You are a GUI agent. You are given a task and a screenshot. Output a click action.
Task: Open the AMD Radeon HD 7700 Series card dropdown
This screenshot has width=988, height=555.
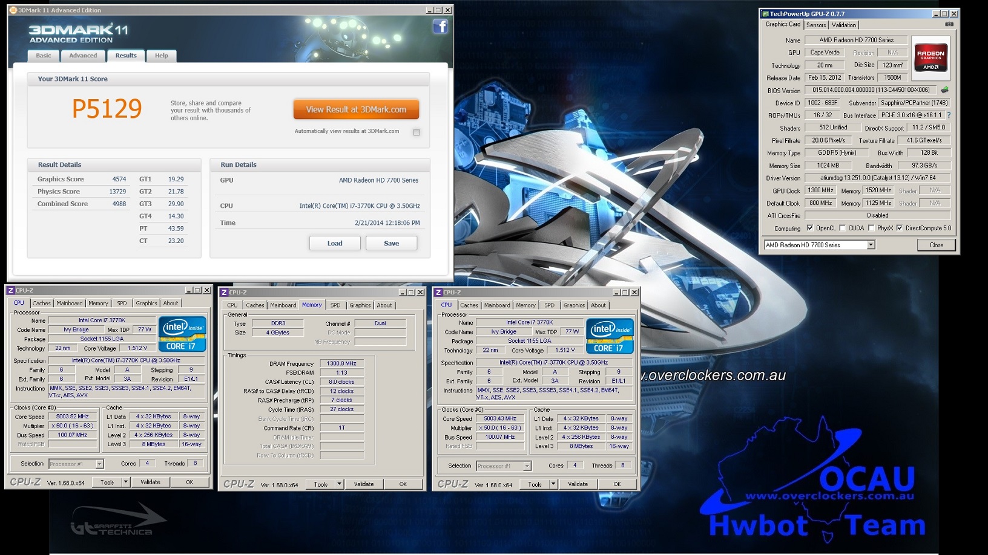tap(871, 245)
